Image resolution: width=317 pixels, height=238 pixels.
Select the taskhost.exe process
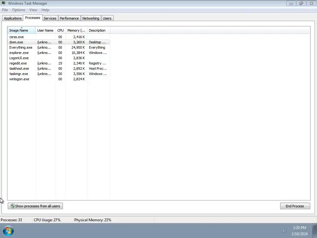[x=59, y=68]
